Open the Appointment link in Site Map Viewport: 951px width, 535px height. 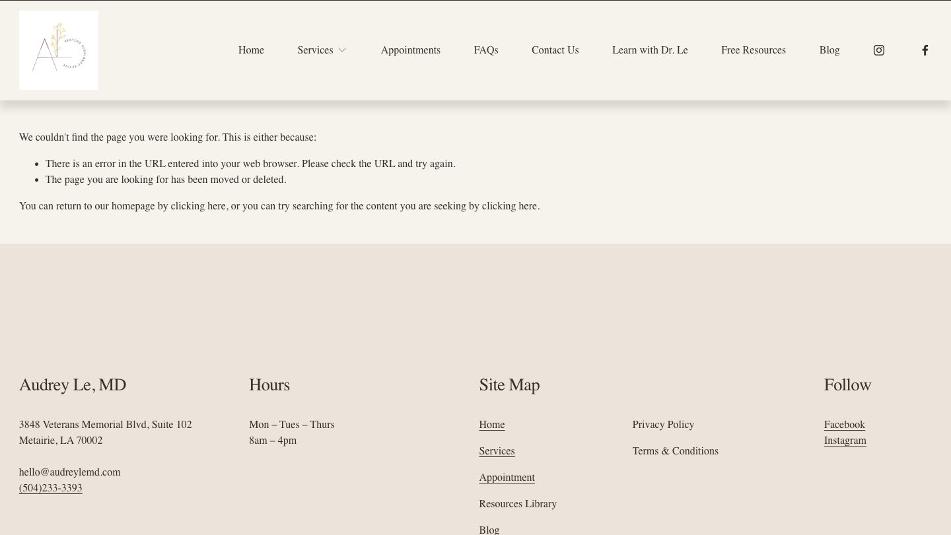pos(507,478)
